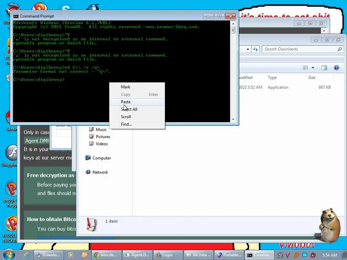Select the Application file type cell
Image resolution: width=347 pixels, height=260 pixels.
(278, 87)
